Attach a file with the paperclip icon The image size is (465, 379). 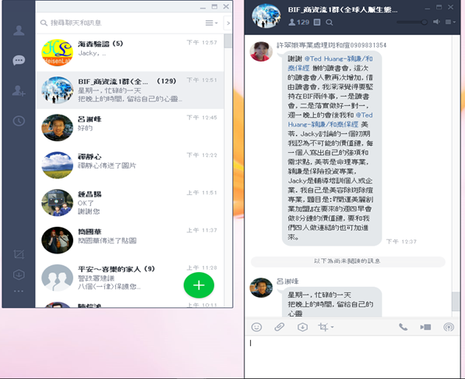pos(279,327)
